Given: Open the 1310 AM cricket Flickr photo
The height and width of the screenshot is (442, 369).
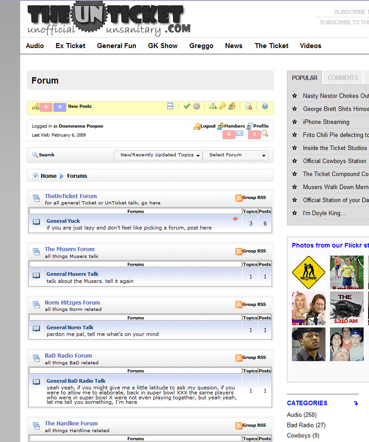Looking at the screenshot, I should point(347,309).
